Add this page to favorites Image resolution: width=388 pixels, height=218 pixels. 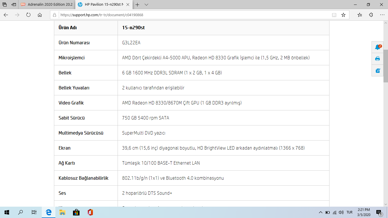[343, 15]
